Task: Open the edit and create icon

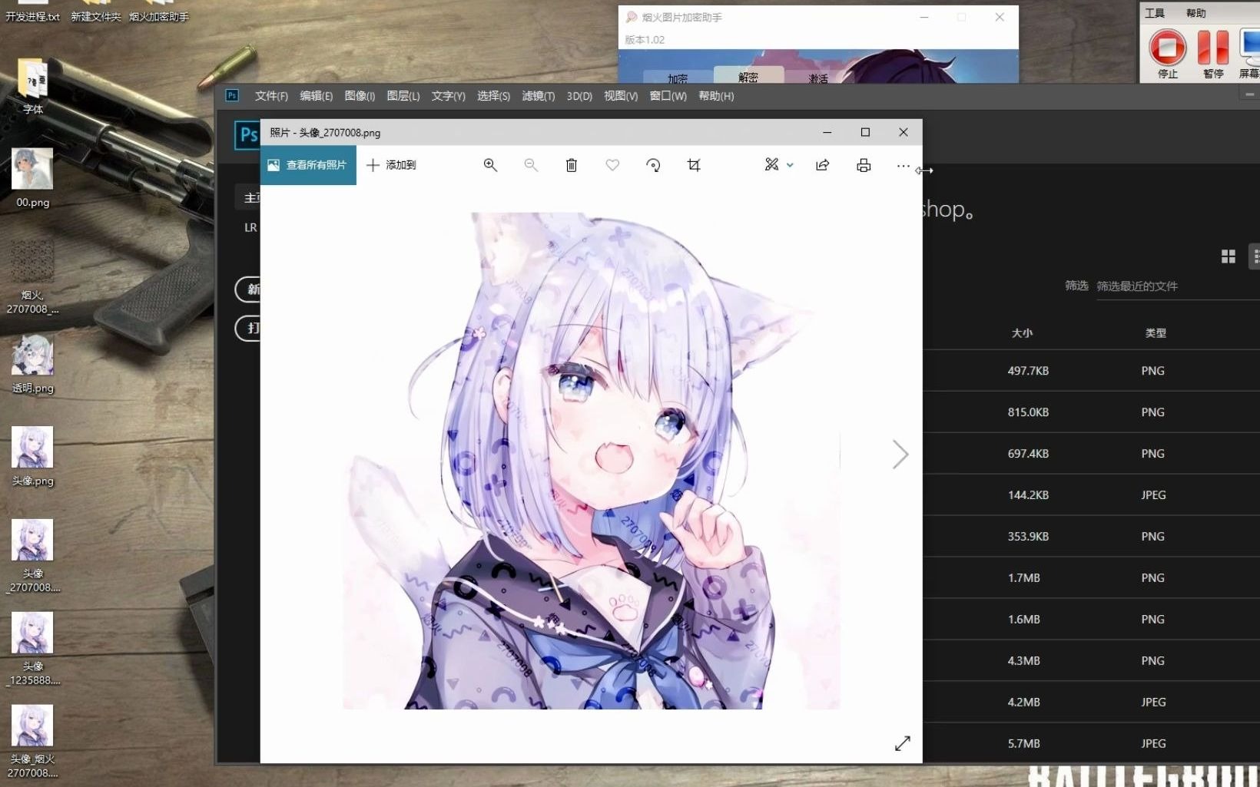Action: coord(771,164)
